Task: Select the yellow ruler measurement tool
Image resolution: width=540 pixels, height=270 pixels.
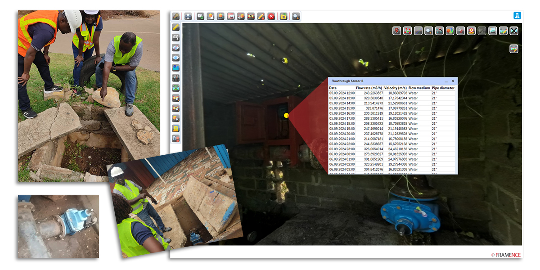Action: tap(176, 27)
